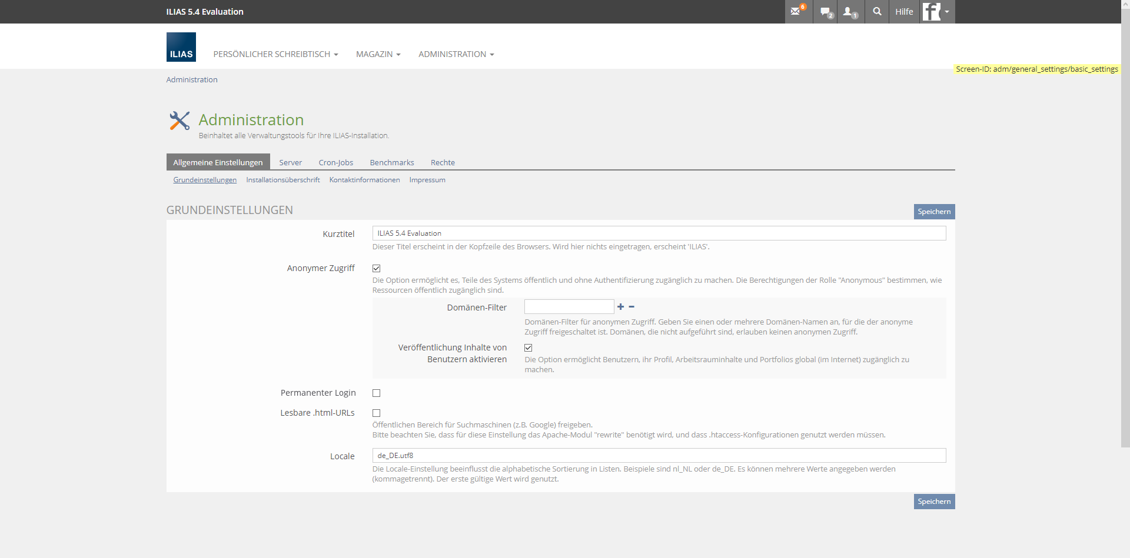Screen dimensions: 1130x558
Task: Click the top Speichern button
Action: point(934,212)
